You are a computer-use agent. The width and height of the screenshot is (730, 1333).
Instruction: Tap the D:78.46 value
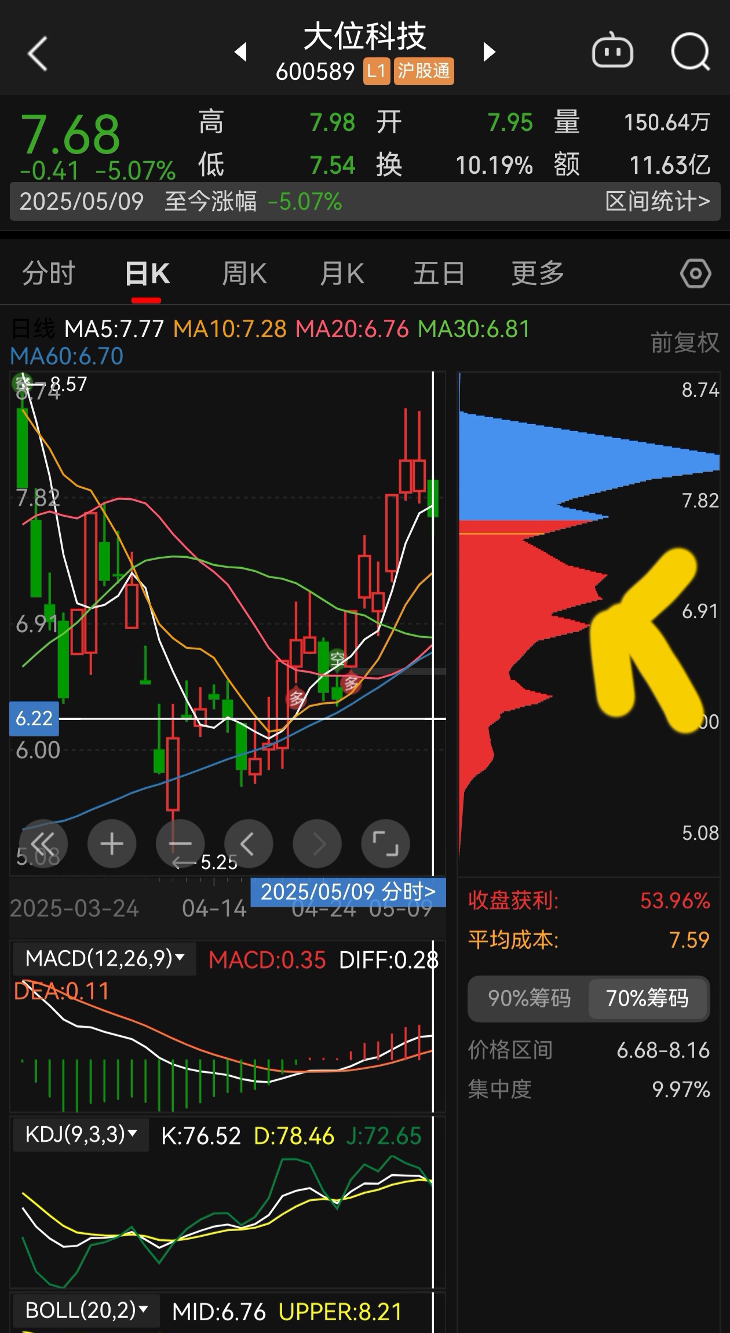click(294, 1136)
